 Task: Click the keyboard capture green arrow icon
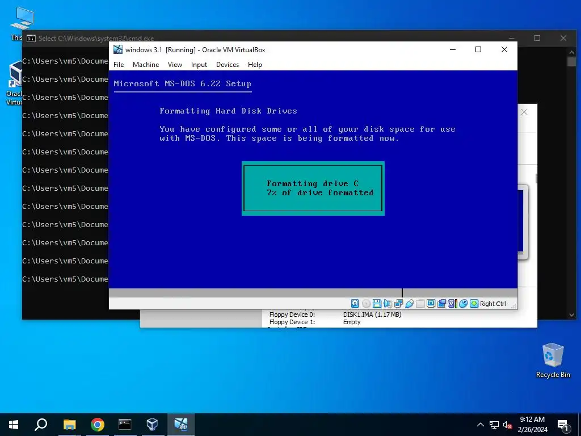pyautogui.click(x=474, y=304)
